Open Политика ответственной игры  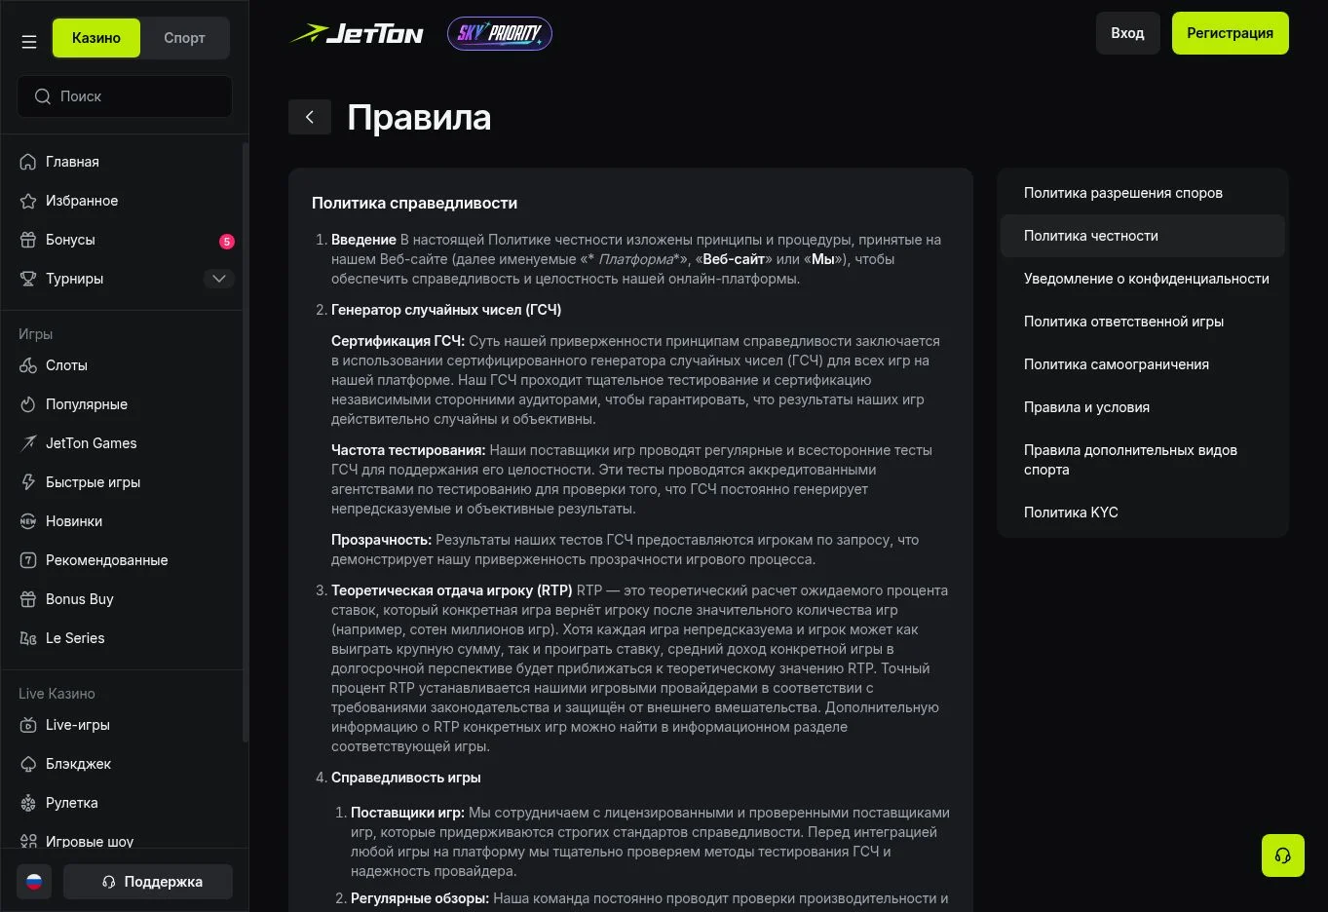[x=1142, y=322]
